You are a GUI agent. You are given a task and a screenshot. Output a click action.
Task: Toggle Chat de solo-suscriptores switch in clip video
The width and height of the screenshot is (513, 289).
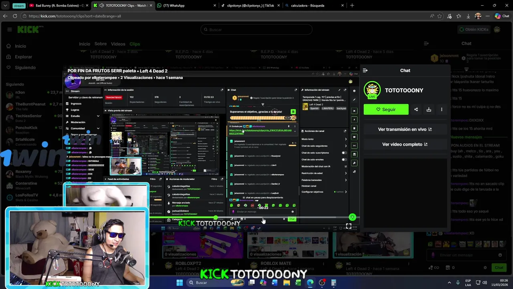tap(344, 153)
